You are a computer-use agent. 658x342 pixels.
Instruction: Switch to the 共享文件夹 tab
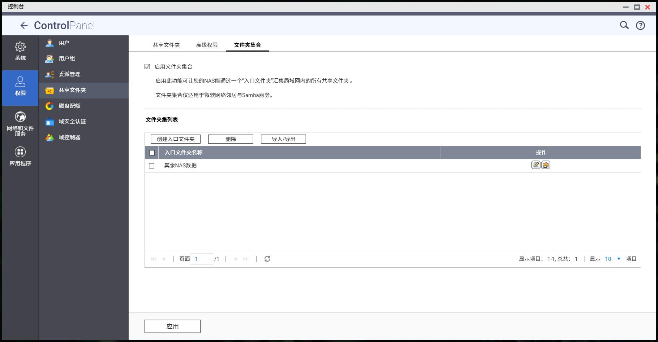166,44
